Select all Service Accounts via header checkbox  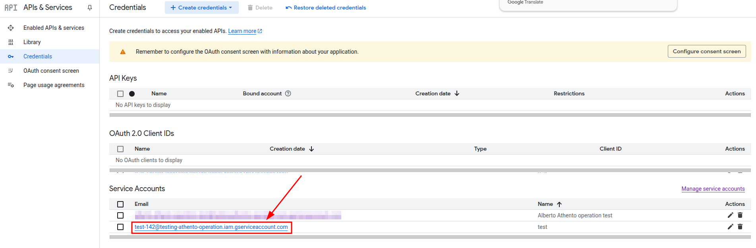point(120,204)
